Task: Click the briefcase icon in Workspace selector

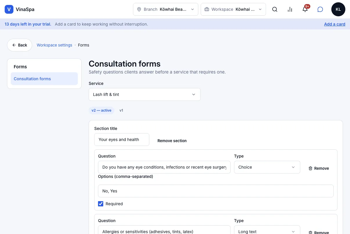Action: (207, 9)
